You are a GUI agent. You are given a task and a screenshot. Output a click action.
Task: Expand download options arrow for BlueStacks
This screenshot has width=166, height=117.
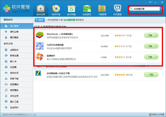(x=157, y=35)
